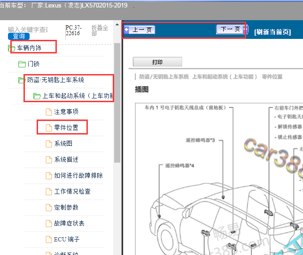Select 上车和起动系统（上车功能 tree node
The width and height of the screenshot is (303, 255).
click(x=78, y=96)
